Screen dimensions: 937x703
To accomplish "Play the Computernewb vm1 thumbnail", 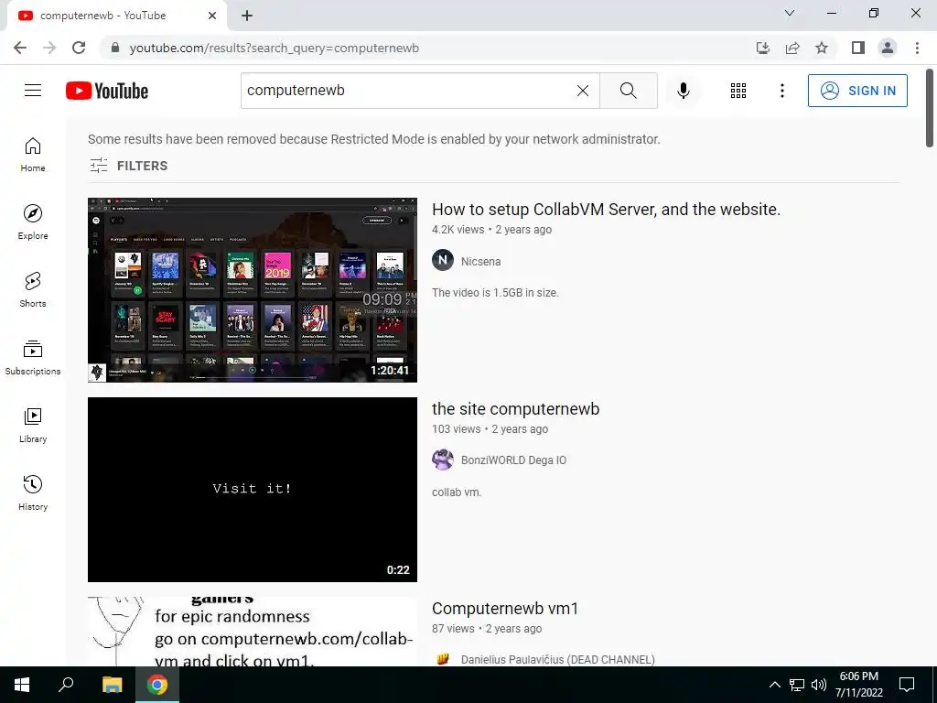I will (x=253, y=632).
